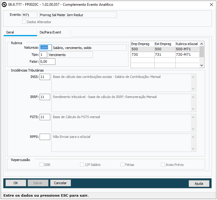Click the application logo icon in title bar
This screenshot has width=217, height=200.
coord(4,5)
